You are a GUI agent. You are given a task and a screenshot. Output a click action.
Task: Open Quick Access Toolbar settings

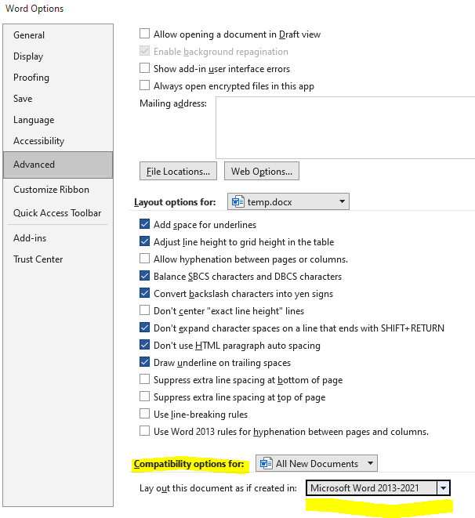click(x=57, y=213)
